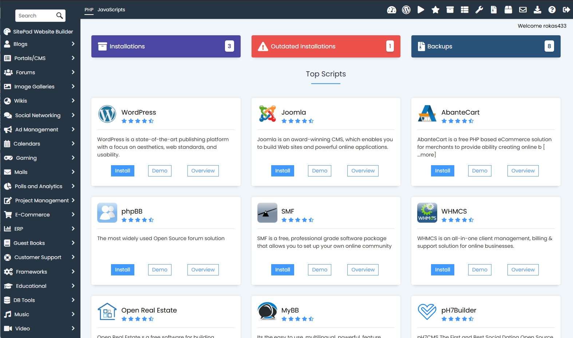Expand the Image Galleries chevron
The width and height of the screenshot is (573, 338).
click(73, 86)
